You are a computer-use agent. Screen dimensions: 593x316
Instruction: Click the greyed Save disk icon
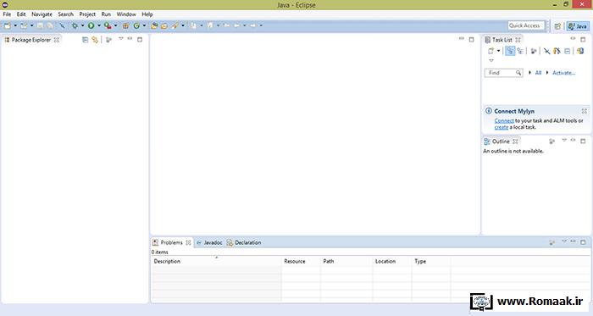pos(40,25)
